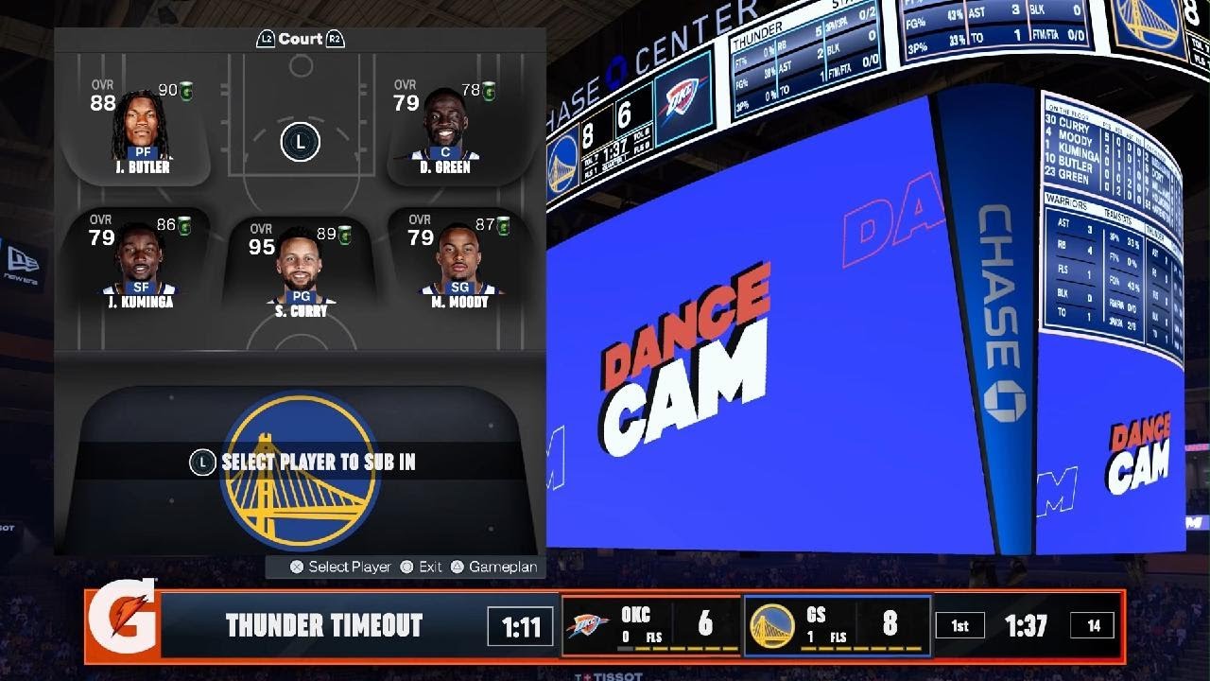Open the Court tab
This screenshot has height=681, width=1210.
(301, 39)
